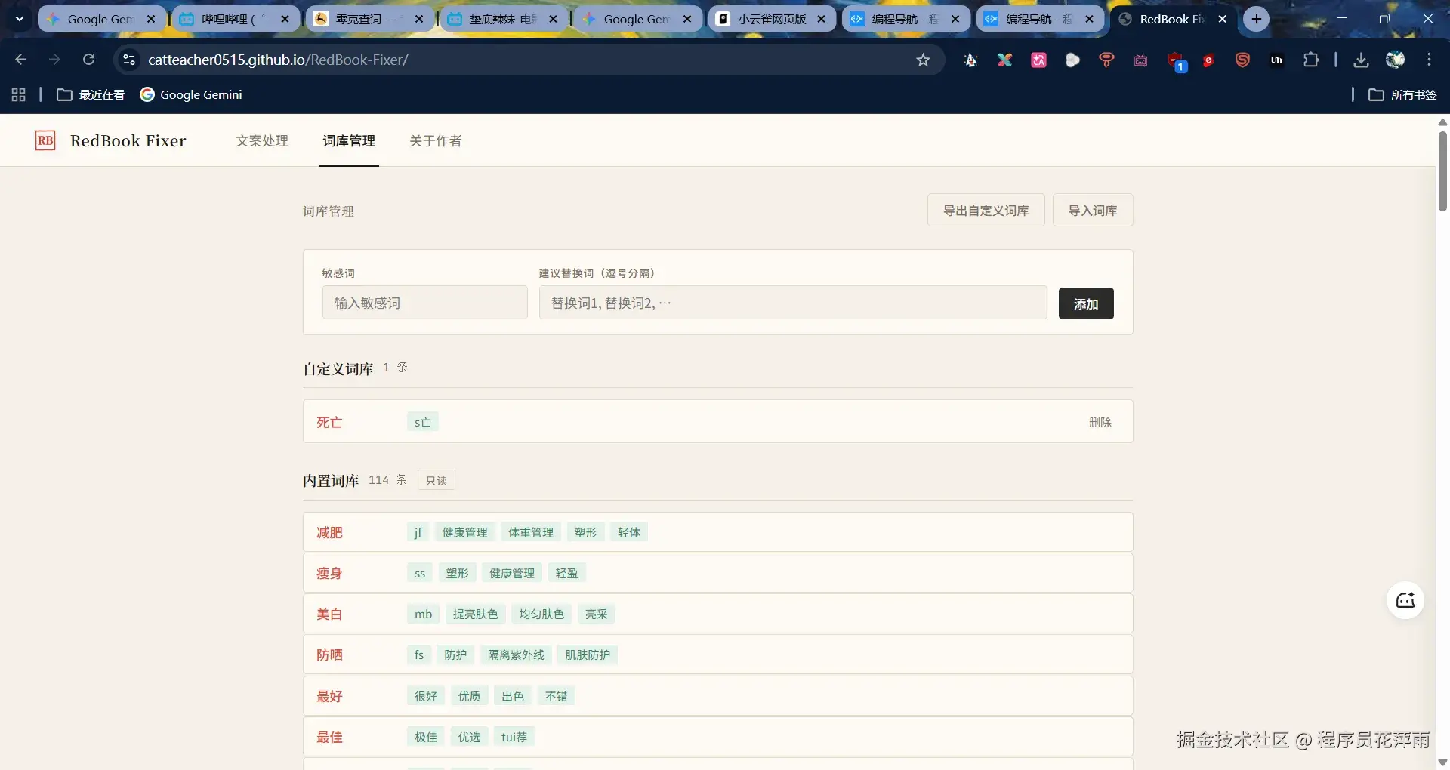Open the black square 'un' extension
1450x770 pixels.
[1276, 60]
